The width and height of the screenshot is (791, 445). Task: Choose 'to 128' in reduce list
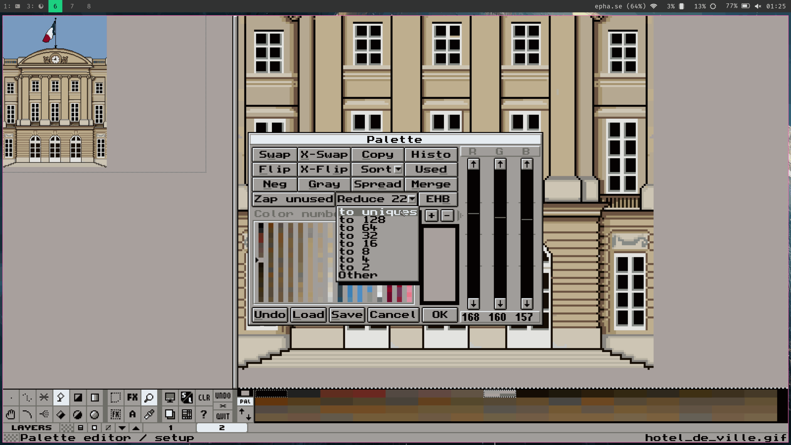378,220
